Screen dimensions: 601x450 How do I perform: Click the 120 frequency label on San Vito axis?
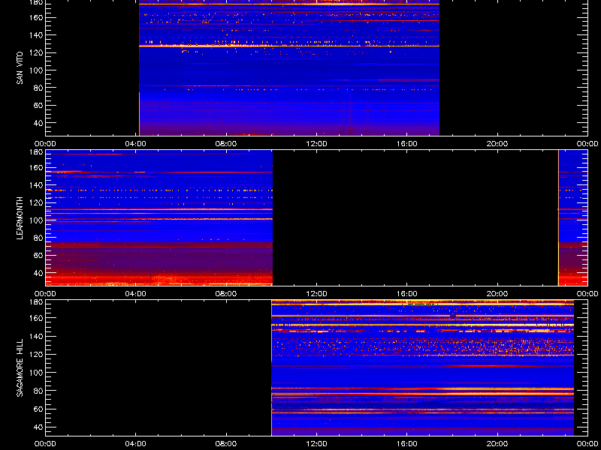pos(35,52)
